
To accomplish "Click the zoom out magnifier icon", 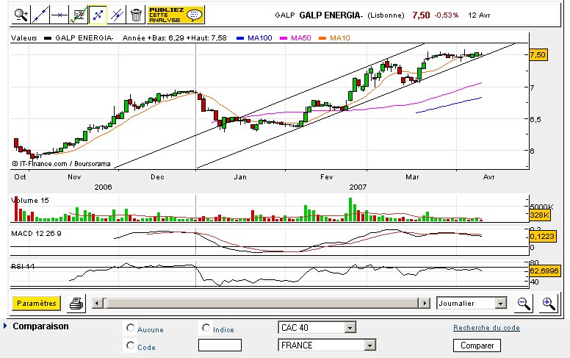I will click(524, 304).
